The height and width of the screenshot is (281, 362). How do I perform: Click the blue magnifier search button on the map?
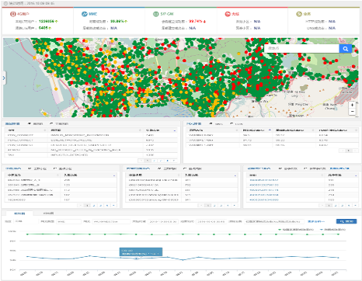tap(346, 49)
